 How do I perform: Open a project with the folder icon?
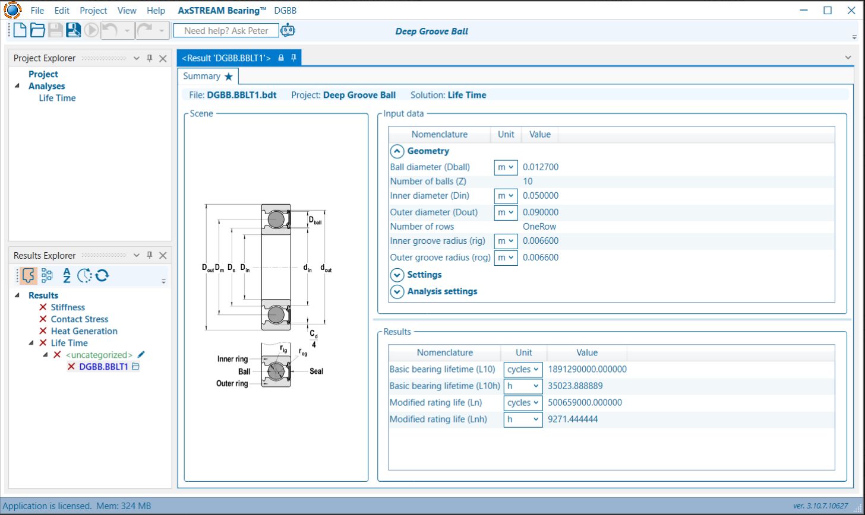[38, 30]
